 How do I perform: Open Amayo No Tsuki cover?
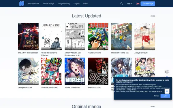(x=145, y=37)
